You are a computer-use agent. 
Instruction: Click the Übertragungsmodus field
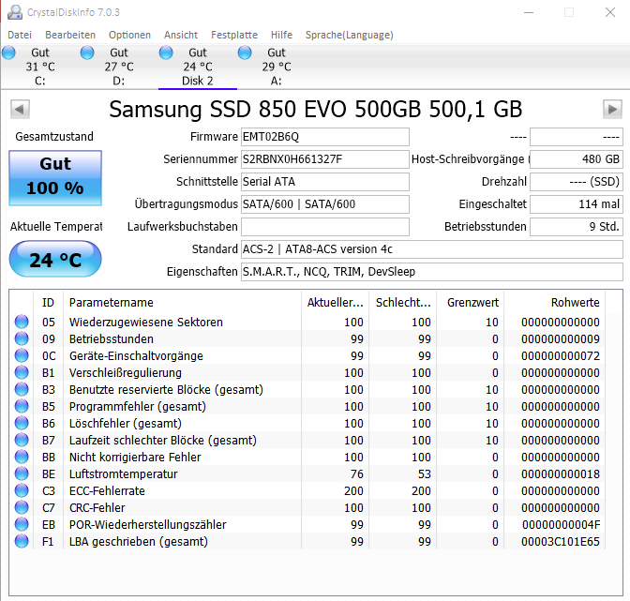point(325,204)
